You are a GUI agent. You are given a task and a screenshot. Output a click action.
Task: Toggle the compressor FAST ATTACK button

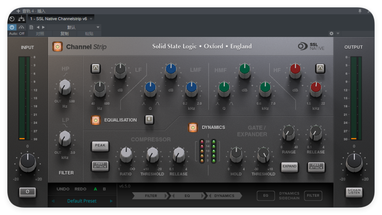(100, 165)
